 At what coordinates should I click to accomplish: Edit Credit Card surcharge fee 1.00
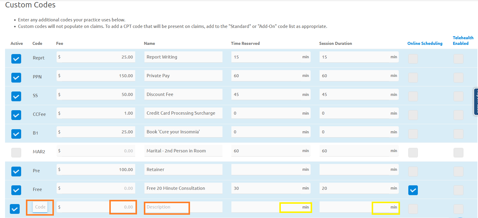coord(96,113)
